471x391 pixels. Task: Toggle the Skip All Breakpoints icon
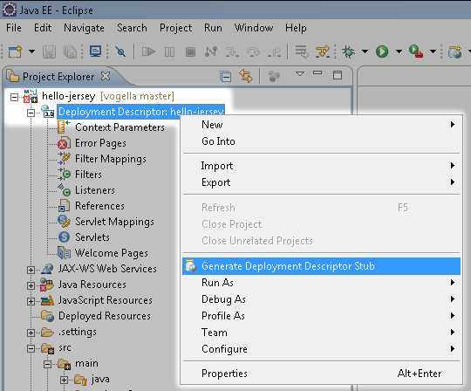120,51
